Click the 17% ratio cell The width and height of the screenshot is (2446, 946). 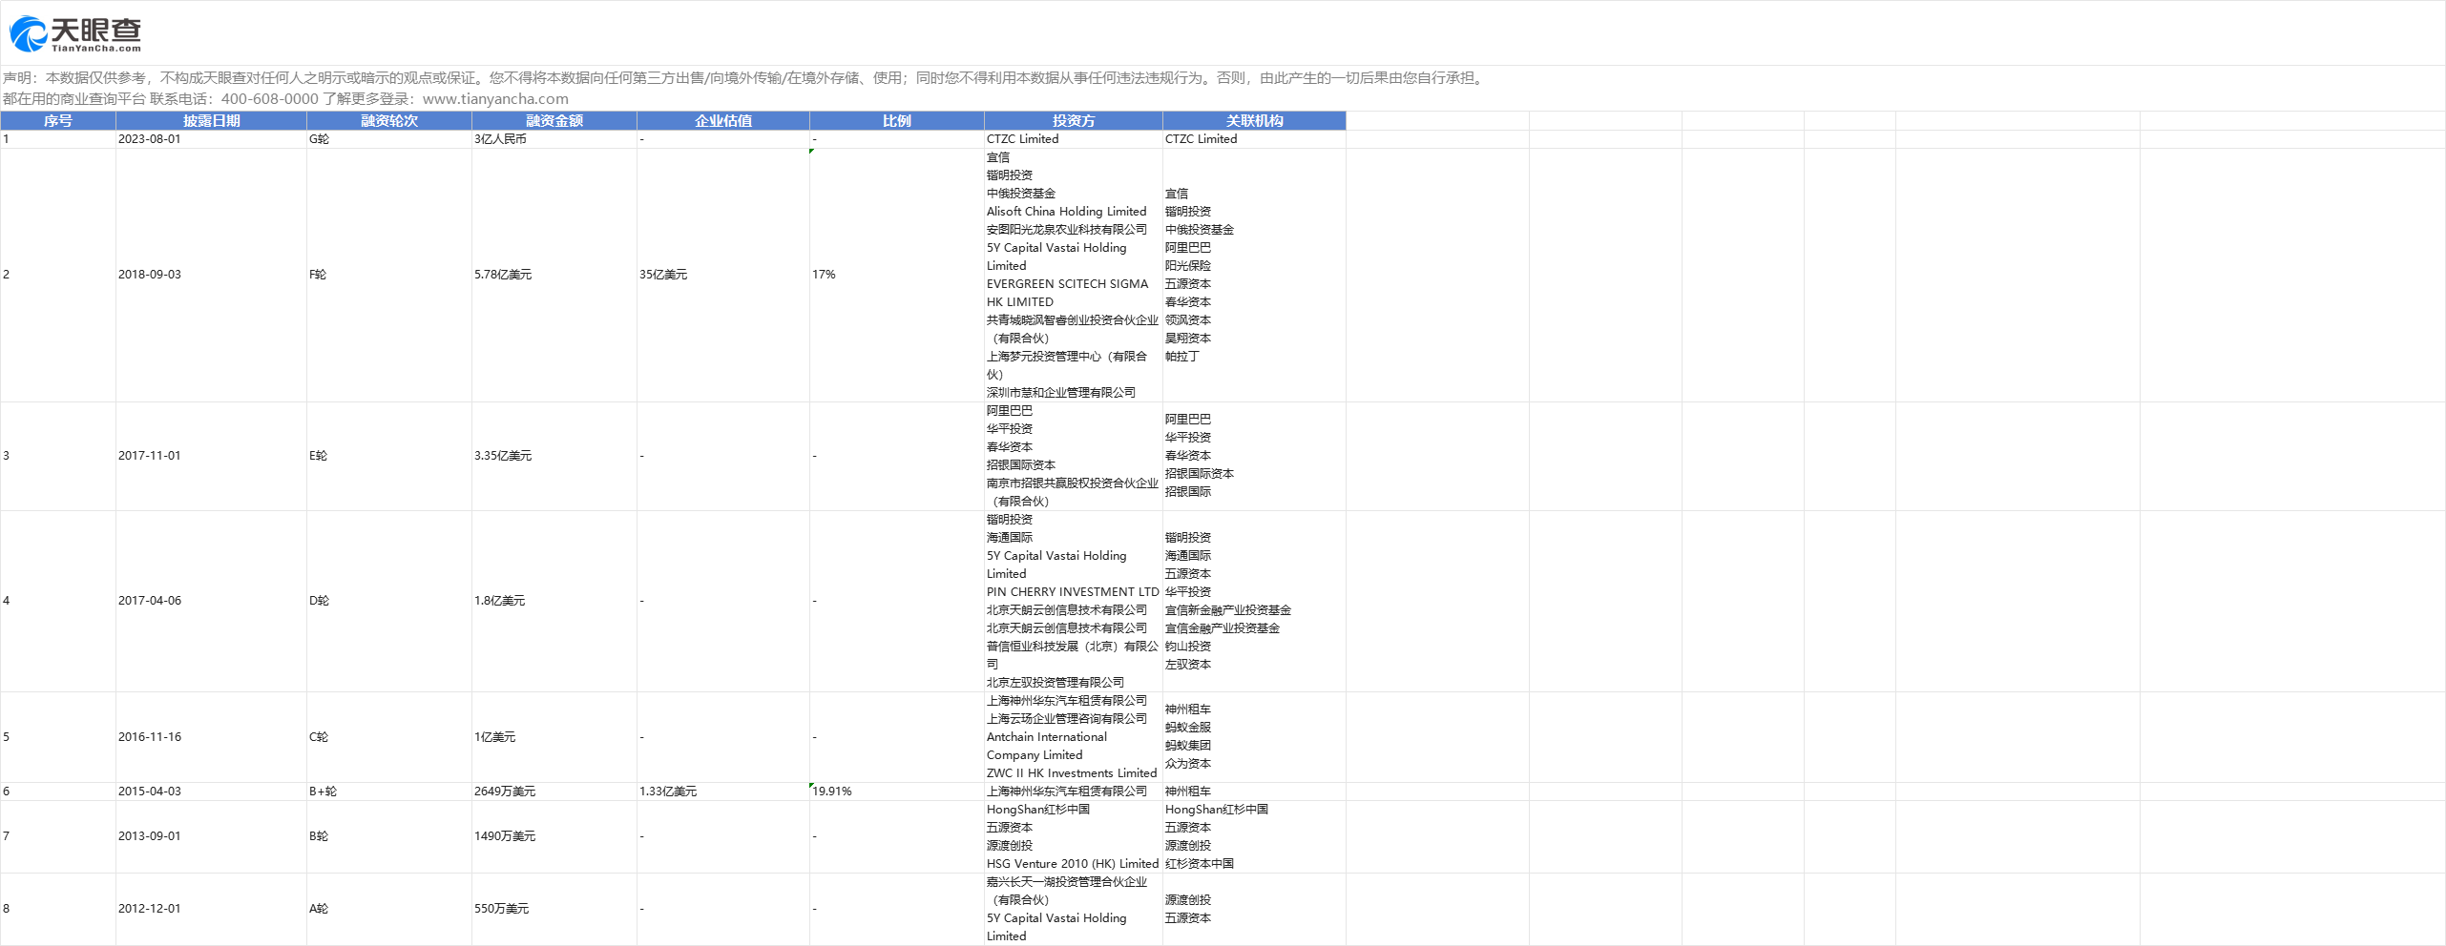pyautogui.click(x=897, y=275)
